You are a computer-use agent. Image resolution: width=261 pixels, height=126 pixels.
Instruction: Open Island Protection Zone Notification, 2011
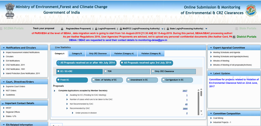[23, 73]
